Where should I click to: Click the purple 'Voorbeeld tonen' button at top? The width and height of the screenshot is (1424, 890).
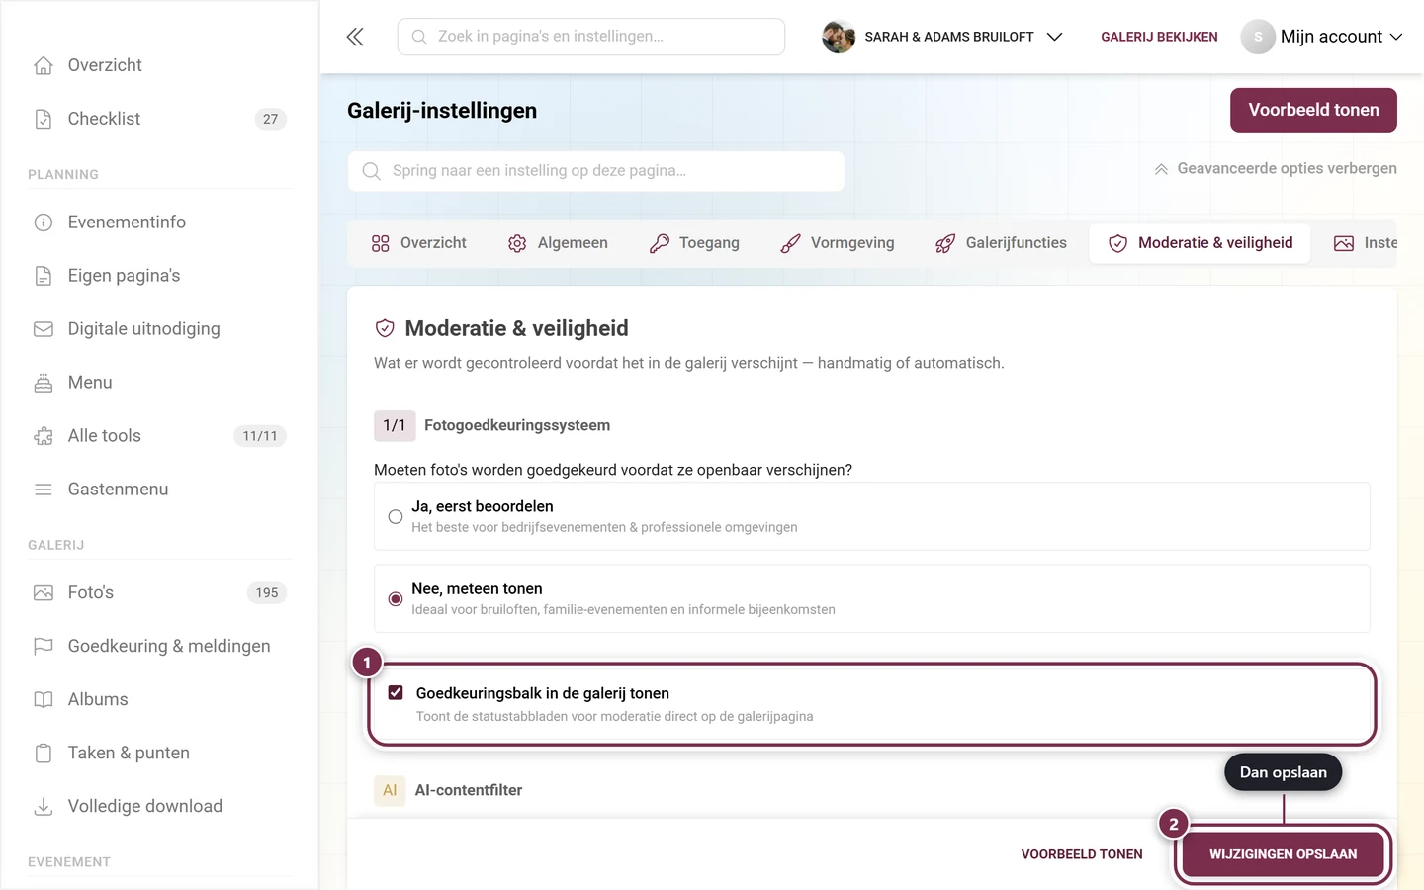coord(1313,110)
